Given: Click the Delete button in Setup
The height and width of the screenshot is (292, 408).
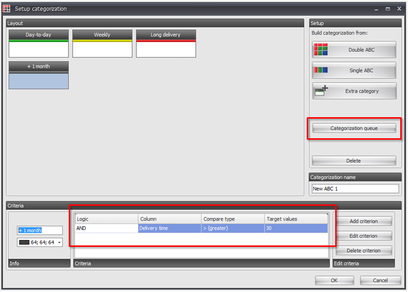Looking at the screenshot, I should click(354, 160).
